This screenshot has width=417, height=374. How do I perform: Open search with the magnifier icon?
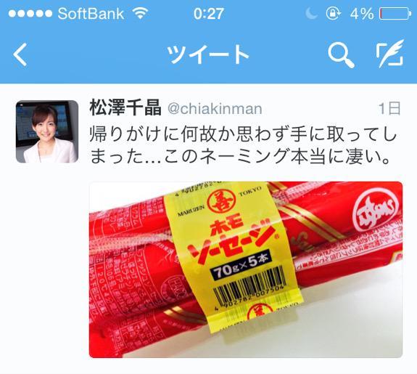coord(341,55)
